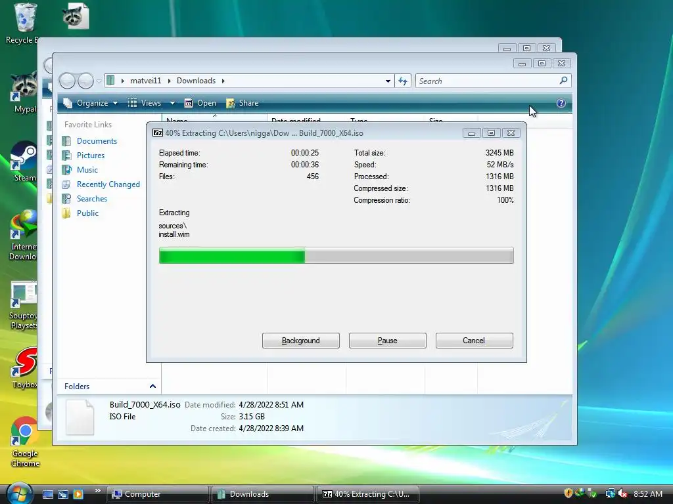
Task: Expand quick launch overflow chevron
Action: [x=97, y=491]
